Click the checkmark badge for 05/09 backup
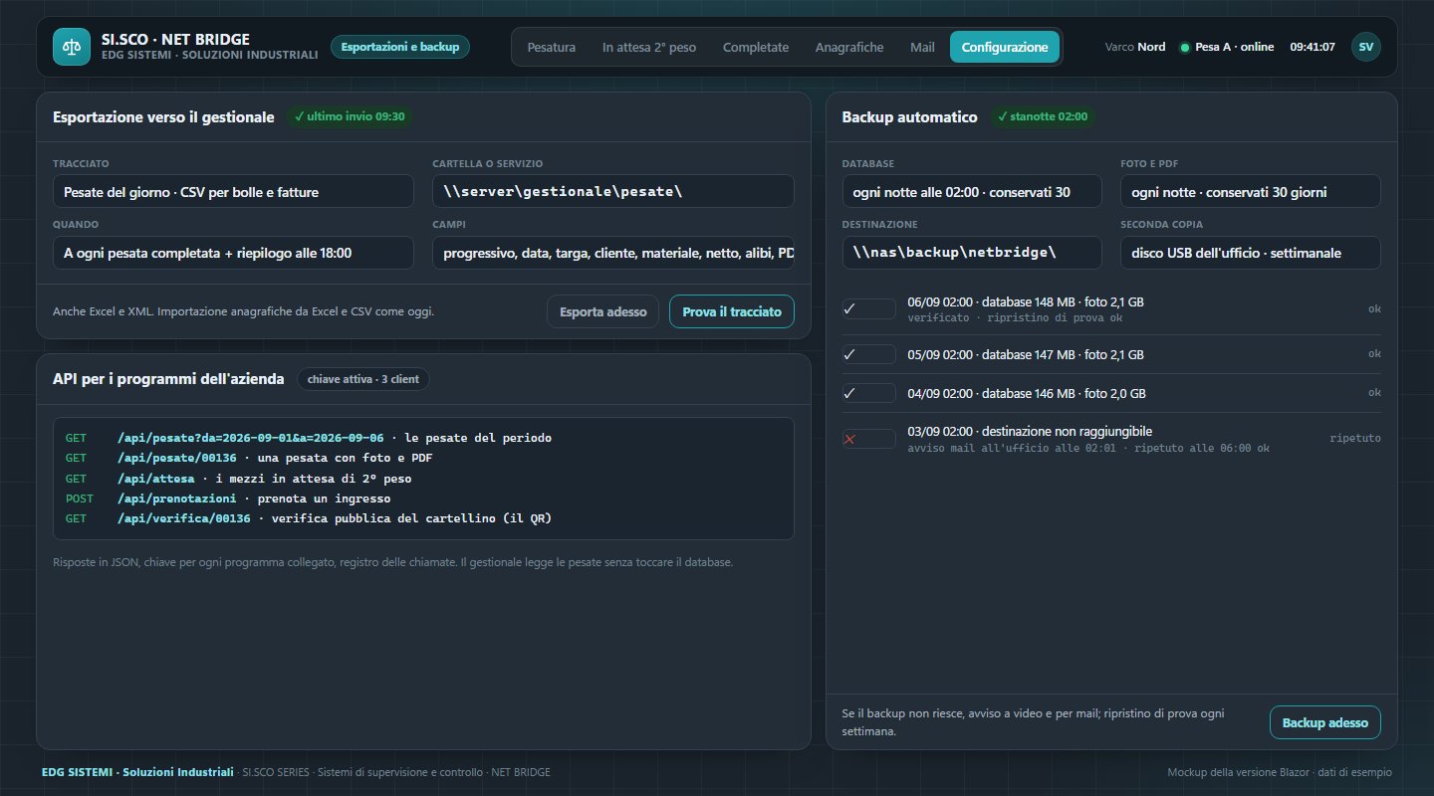The height and width of the screenshot is (796, 1434). pos(869,354)
